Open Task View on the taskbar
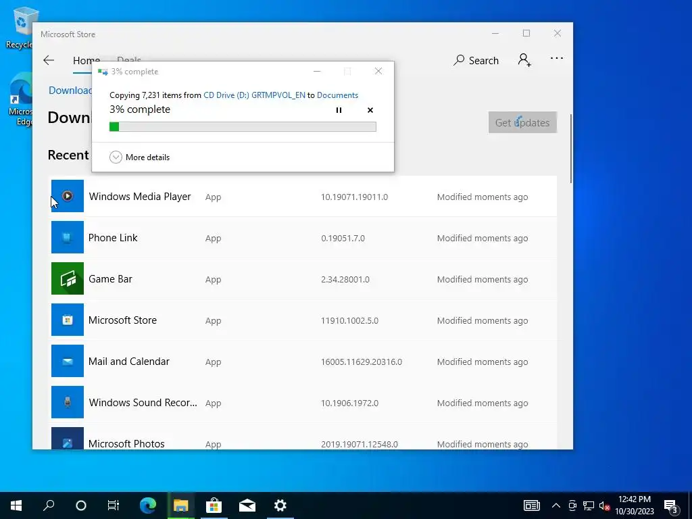 pyautogui.click(x=114, y=505)
